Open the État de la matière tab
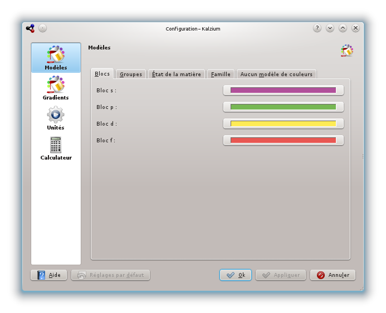The width and height of the screenshot is (386, 313). 177,74
